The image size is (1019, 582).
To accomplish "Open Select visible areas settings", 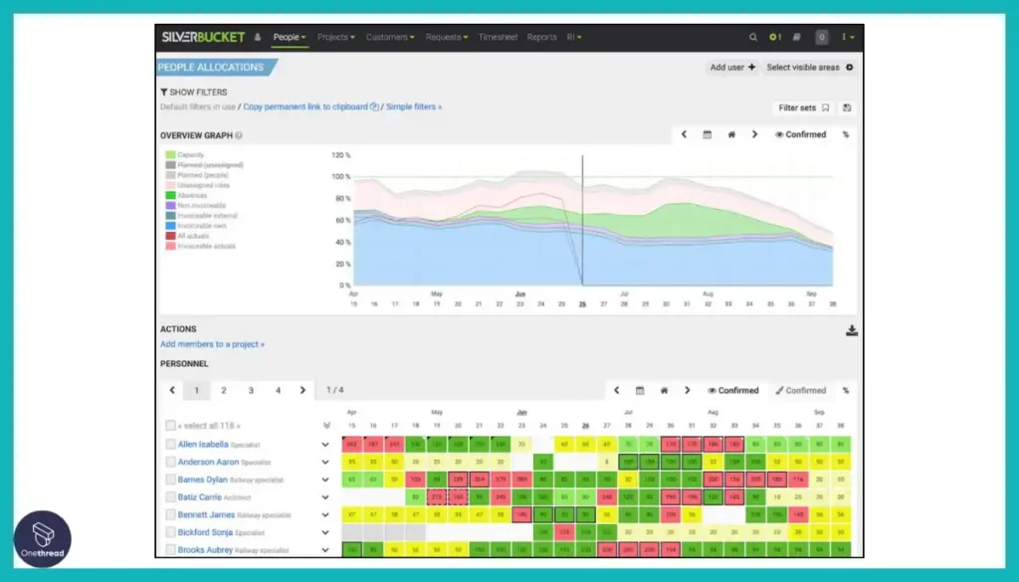I will (810, 67).
